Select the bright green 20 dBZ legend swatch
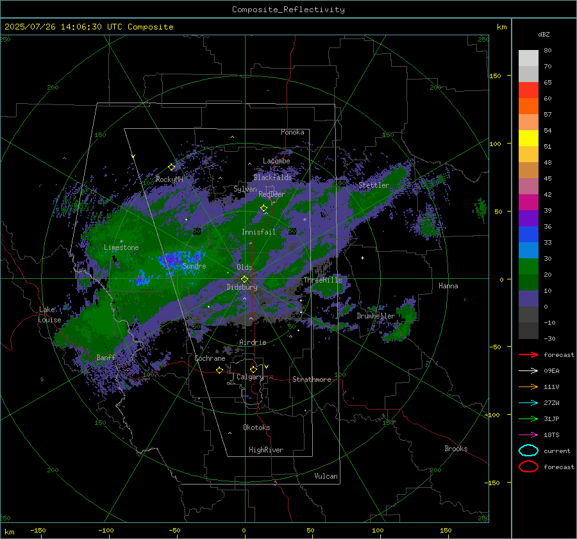This screenshot has width=577, height=539. [528, 266]
